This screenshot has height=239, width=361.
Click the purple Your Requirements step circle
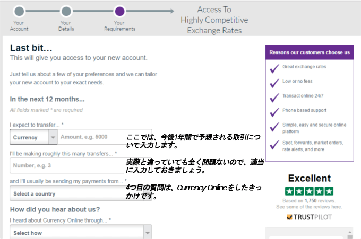[x=119, y=11]
